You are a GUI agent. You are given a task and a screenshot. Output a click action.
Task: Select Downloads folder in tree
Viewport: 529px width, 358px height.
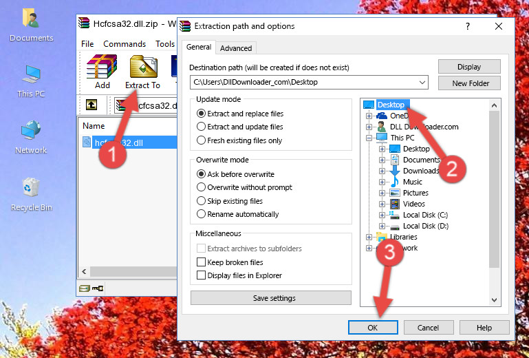(421, 171)
